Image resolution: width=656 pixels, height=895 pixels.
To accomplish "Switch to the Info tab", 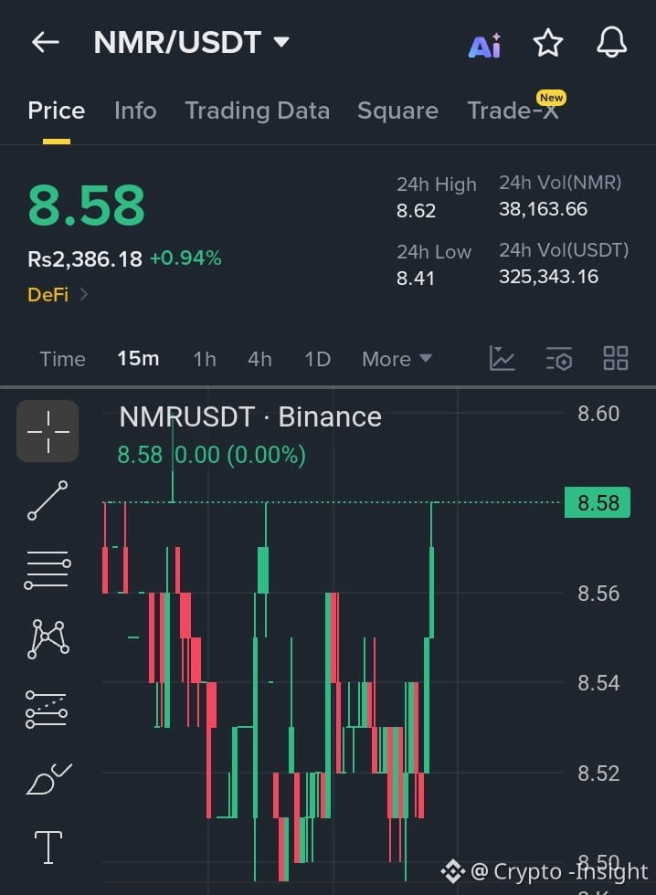I will click(135, 111).
